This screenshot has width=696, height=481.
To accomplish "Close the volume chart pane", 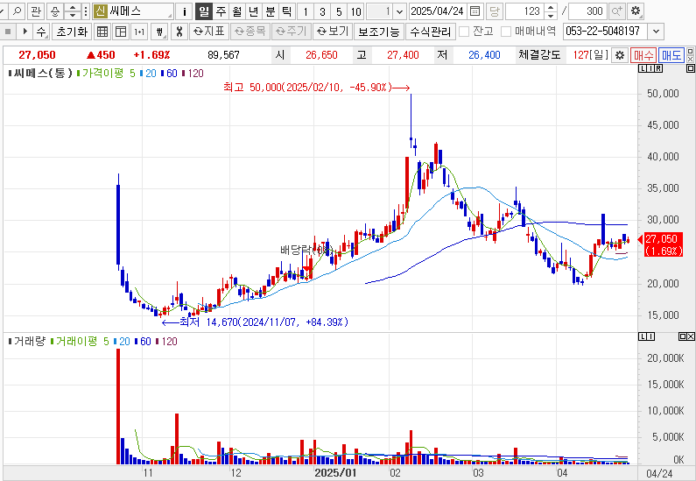I will pos(691,336).
